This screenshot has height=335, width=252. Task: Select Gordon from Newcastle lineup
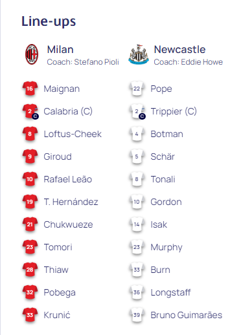click(x=166, y=202)
